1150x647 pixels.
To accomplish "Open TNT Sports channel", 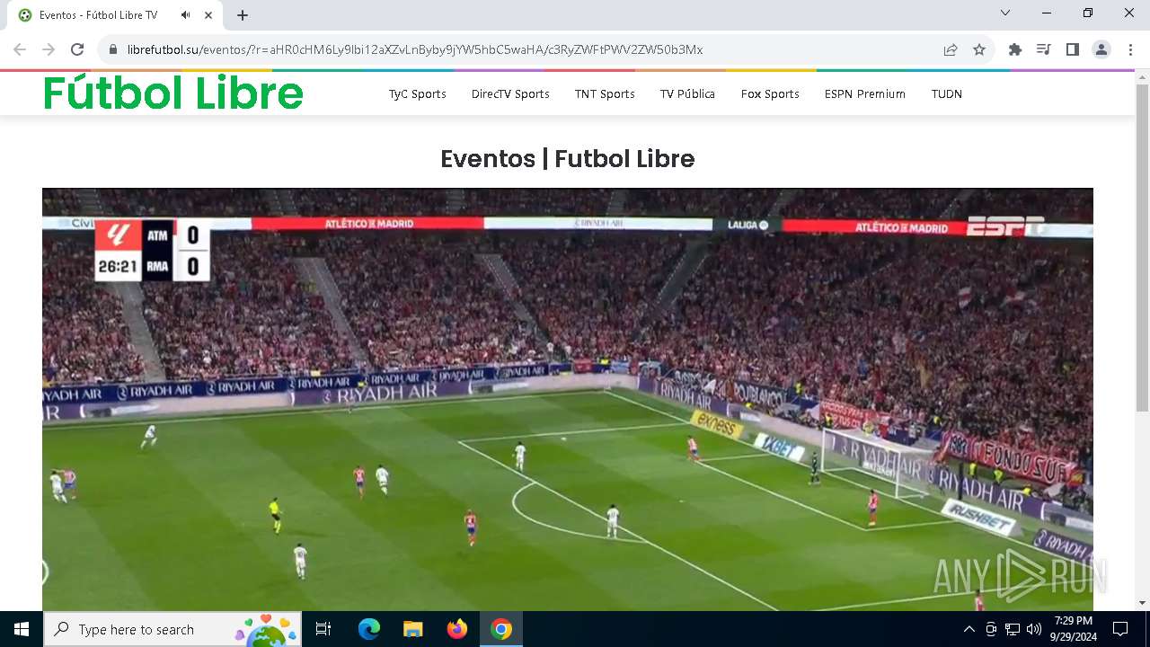I will (605, 93).
